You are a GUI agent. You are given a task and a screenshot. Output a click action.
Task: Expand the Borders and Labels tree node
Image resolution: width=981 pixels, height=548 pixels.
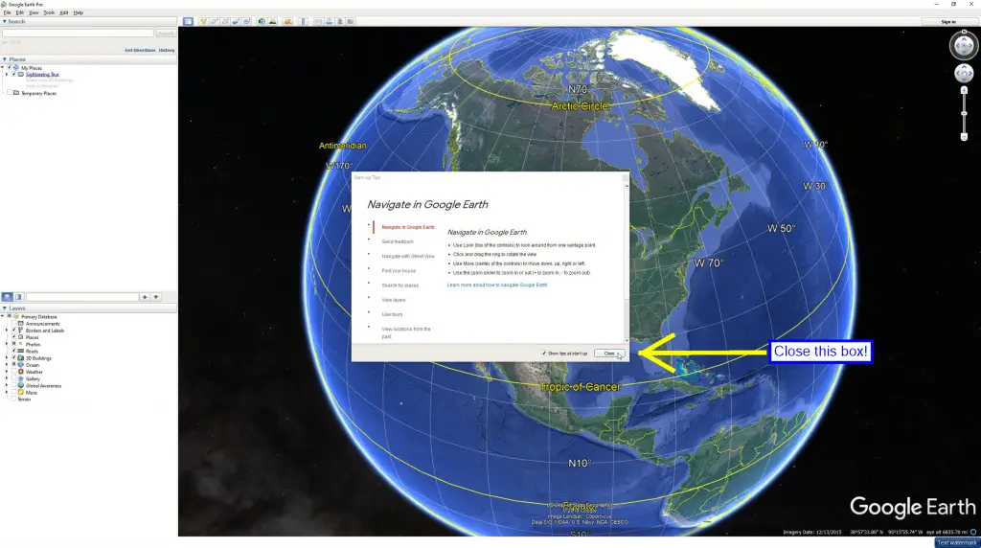tap(7, 331)
